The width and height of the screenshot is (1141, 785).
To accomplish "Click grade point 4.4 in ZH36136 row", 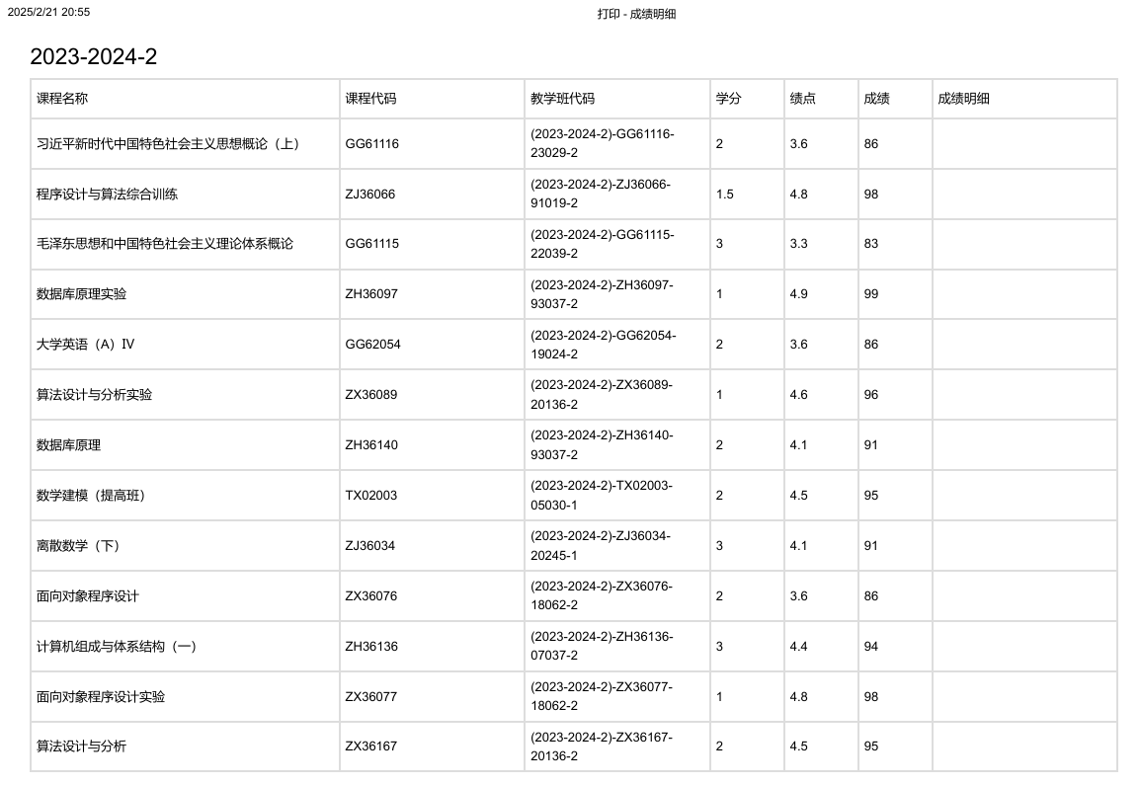I will click(x=799, y=646).
